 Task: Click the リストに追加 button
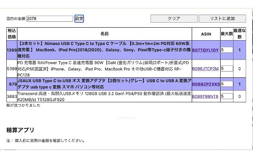(x=222, y=19)
